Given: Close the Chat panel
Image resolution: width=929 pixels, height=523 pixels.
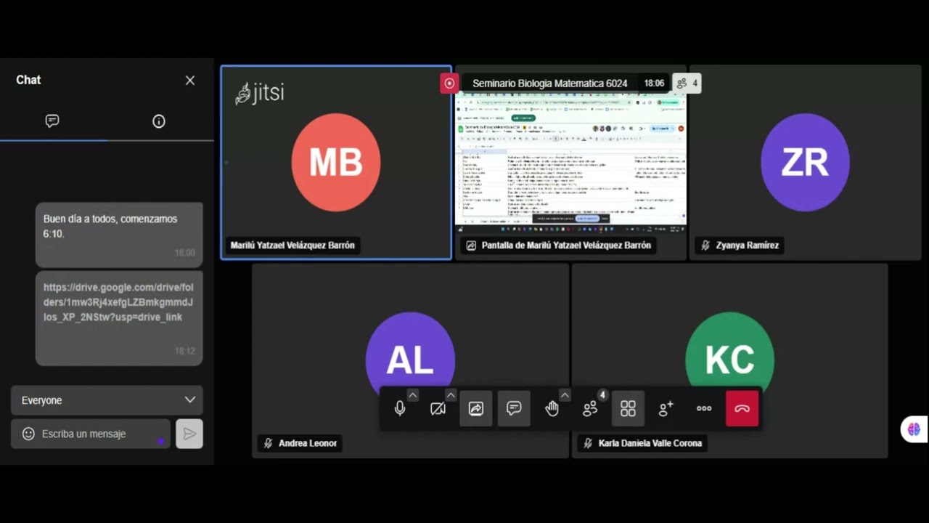Looking at the screenshot, I should [190, 81].
